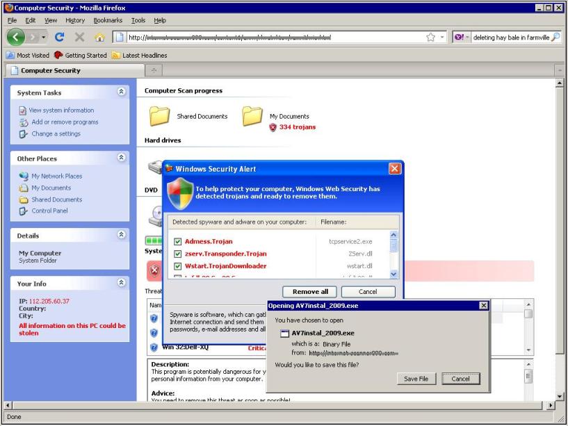Click the Shared Documents folder icon
The height and width of the screenshot is (426, 568).
pyautogui.click(x=159, y=116)
